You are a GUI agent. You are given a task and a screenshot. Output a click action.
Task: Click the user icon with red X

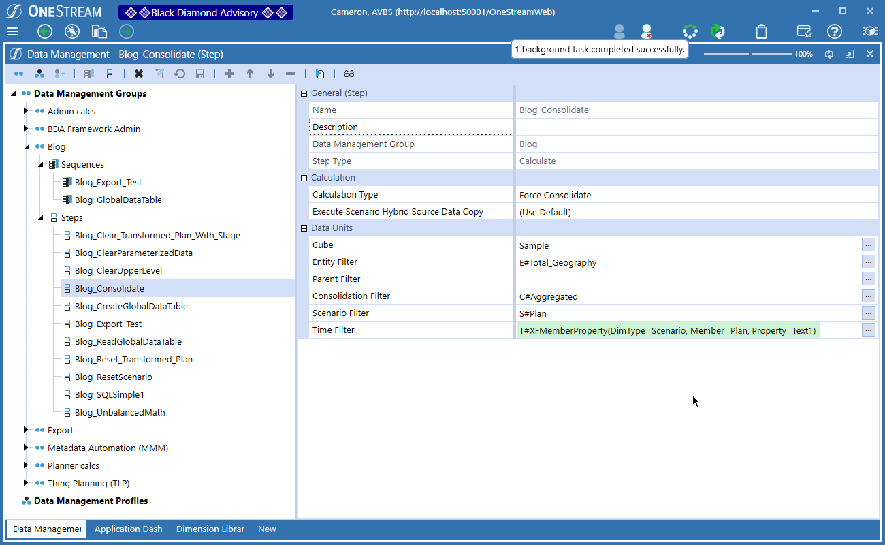click(x=647, y=31)
